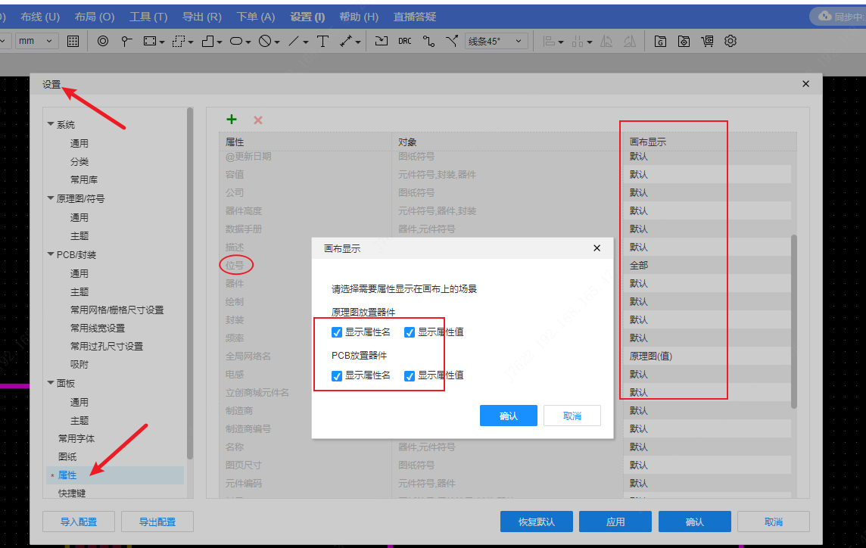Run the DRC check
This screenshot has height=548, width=866.
405,41
